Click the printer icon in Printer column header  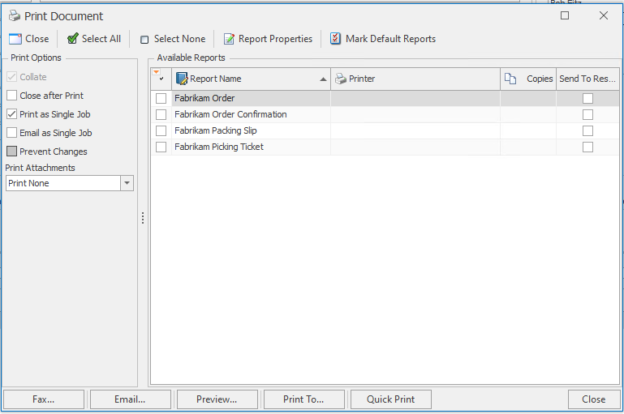[341, 79]
